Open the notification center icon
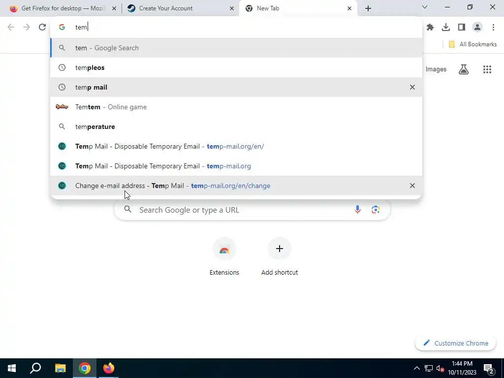The width and height of the screenshot is (504, 378). pyautogui.click(x=488, y=368)
